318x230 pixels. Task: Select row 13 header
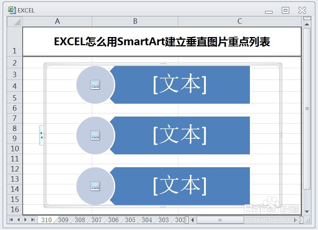[15, 179]
